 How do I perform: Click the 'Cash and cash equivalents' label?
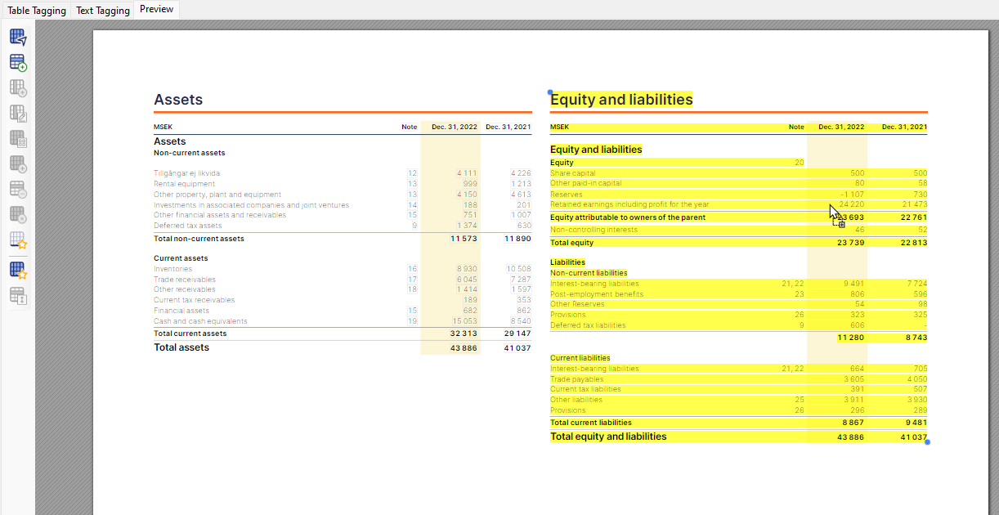click(200, 321)
